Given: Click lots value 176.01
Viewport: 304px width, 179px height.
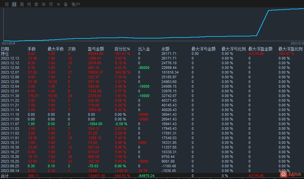Looking at the screenshot, I should click(x=33, y=96).
